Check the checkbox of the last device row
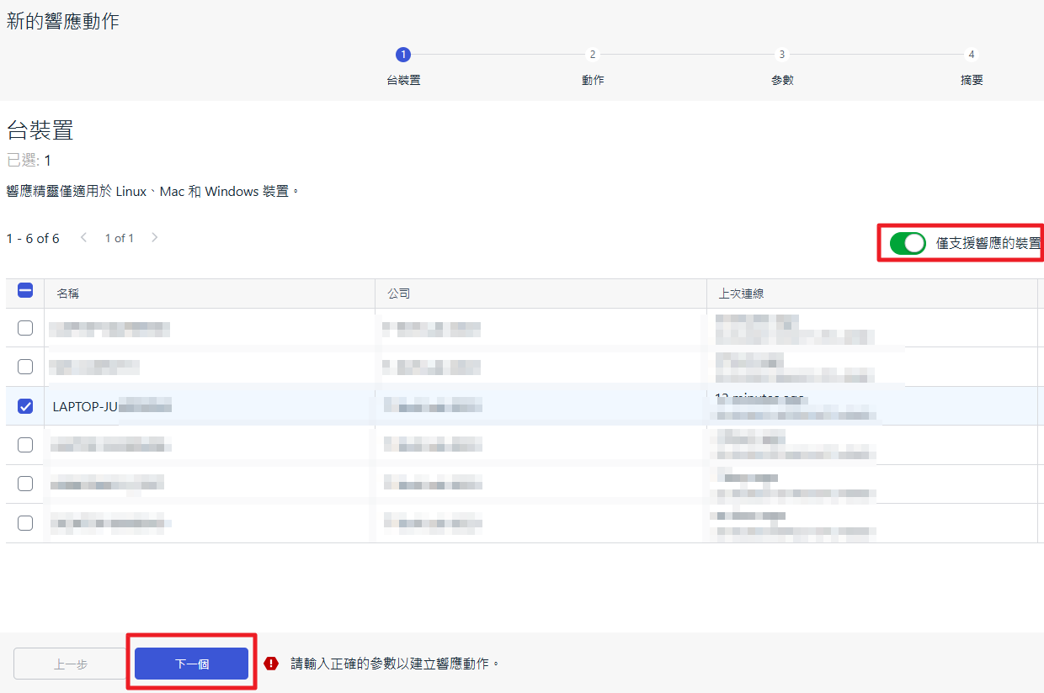Image resolution: width=1044 pixels, height=693 pixels. point(25,523)
